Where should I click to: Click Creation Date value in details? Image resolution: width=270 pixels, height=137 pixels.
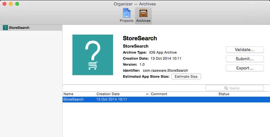[166, 58]
